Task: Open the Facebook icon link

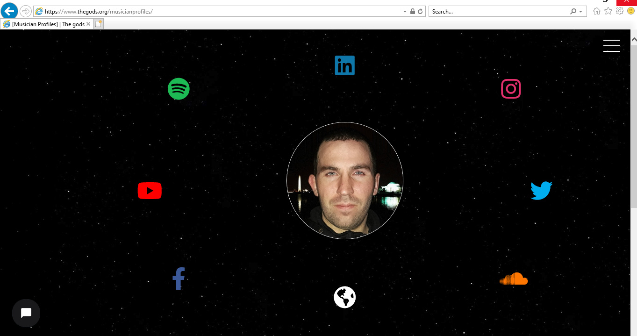Action: tap(179, 279)
